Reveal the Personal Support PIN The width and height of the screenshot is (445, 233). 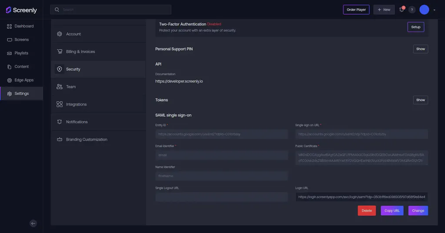[x=420, y=49]
